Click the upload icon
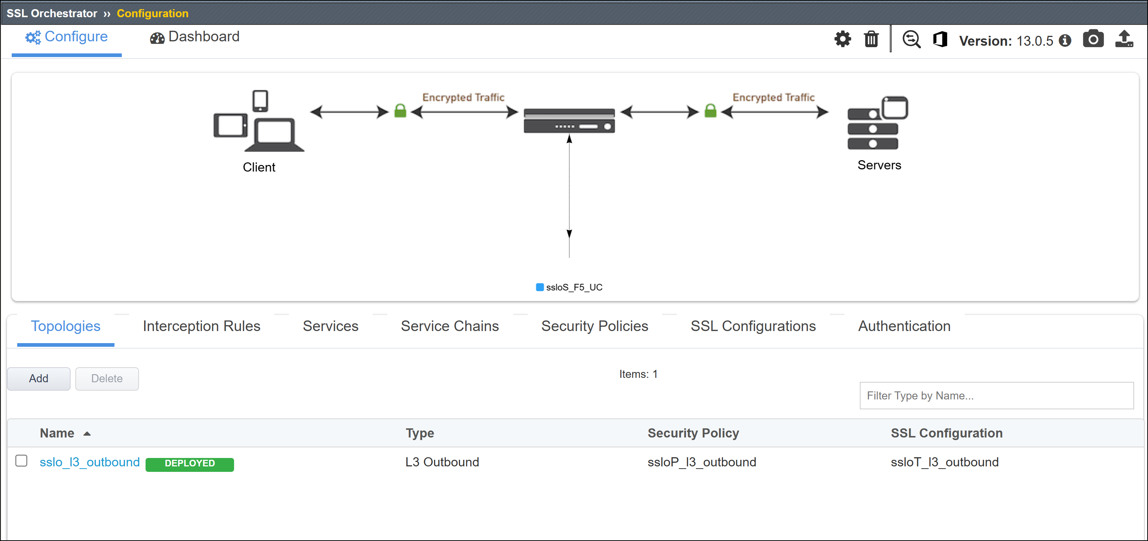Screen dimensions: 1148x541 (1124, 39)
